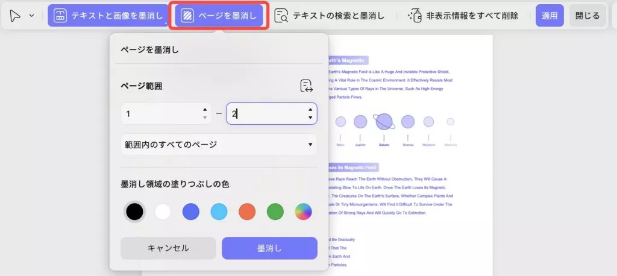Click the Jupiter label in the document

(360, 145)
